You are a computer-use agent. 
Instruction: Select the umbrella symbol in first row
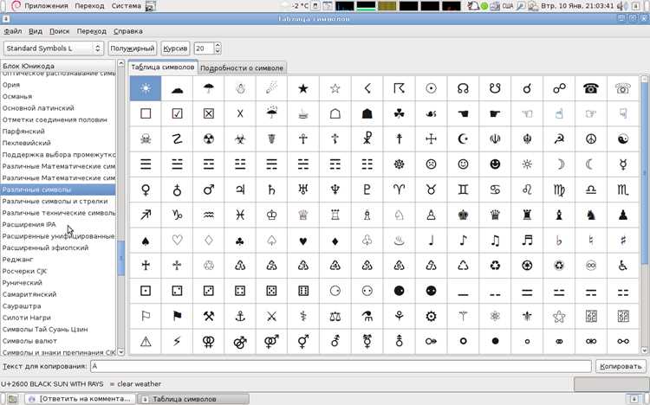click(x=209, y=88)
